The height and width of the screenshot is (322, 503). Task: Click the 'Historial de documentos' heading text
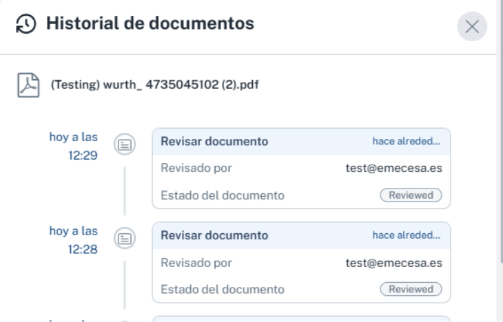150,24
